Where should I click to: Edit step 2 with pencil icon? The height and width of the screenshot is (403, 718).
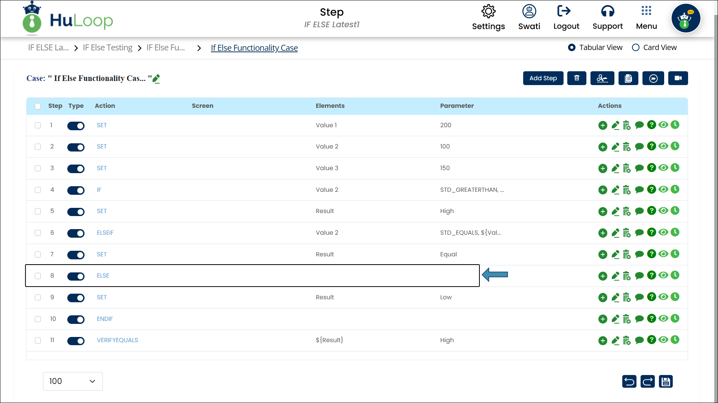click(x=615, y=147)
